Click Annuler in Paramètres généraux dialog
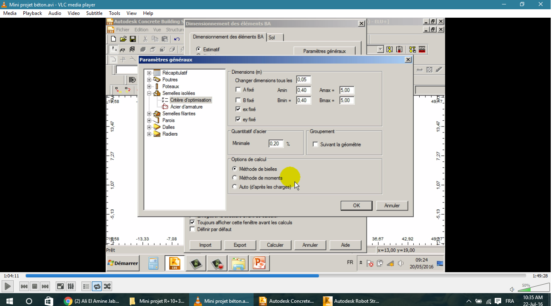Image resolution: width=558 pixels, height=306 pixels. click(x=392, y=205)
